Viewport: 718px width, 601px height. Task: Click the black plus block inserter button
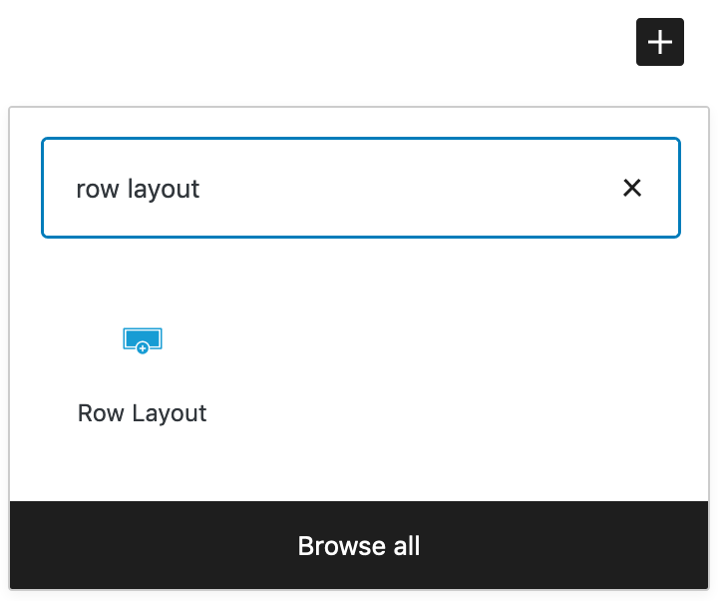click(x=660, y=42)
